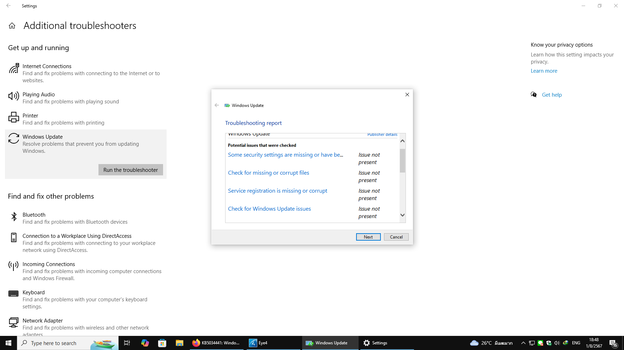Open 'Some security settings are missing' link
Screen dimensions: 624x350
286,155
